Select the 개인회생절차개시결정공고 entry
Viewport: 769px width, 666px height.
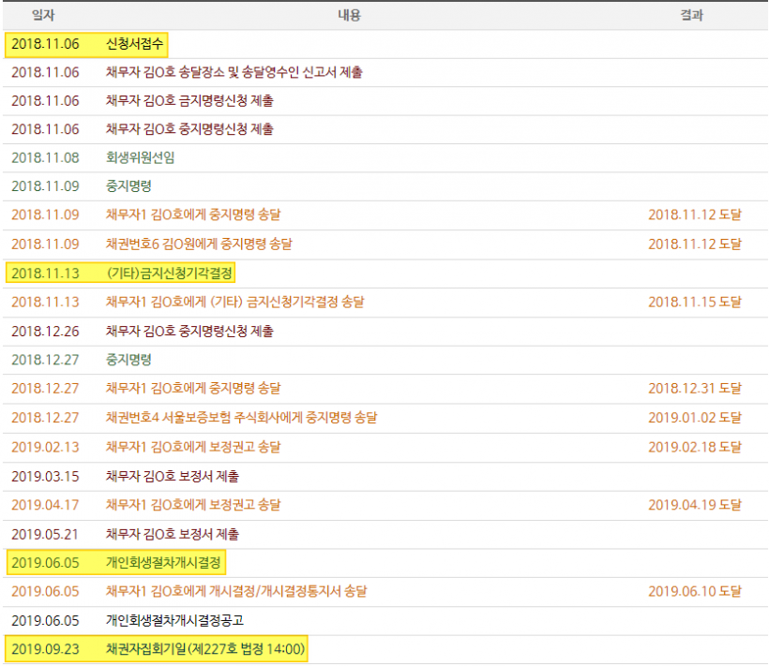click(x=174, y=620)
